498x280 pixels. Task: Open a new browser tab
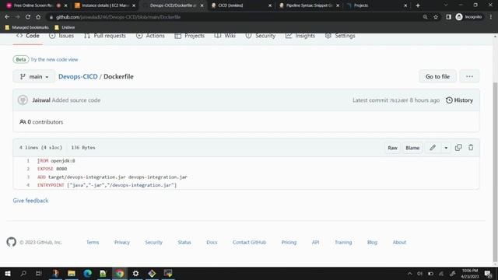click(418, 5)
